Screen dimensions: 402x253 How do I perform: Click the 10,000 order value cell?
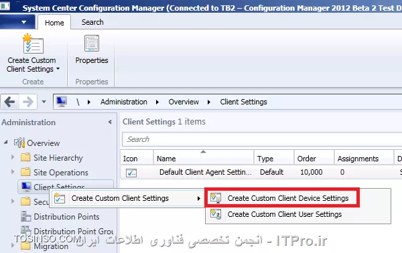pos(312,172)
